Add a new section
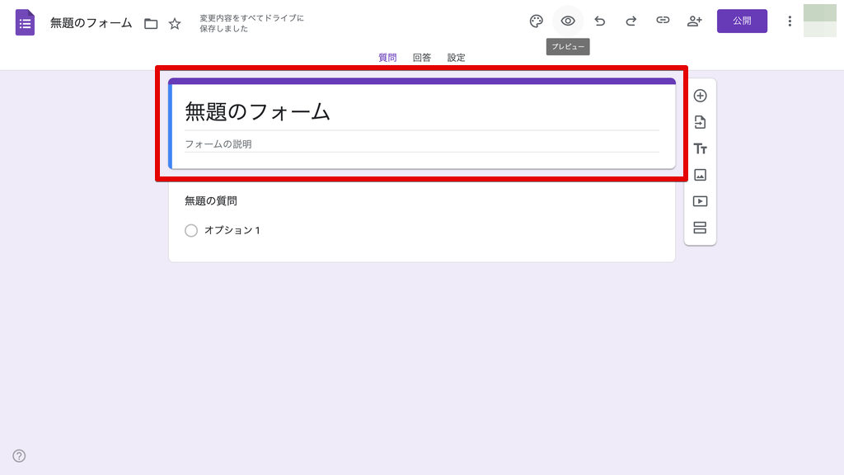This screenshot has height=475, width=844. pos(700,228)
